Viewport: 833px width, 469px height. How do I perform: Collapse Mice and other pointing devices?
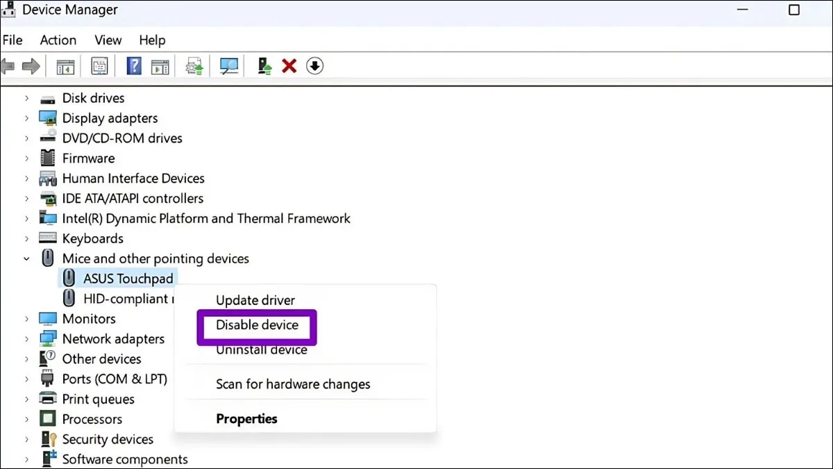click(x=27, y=258)
